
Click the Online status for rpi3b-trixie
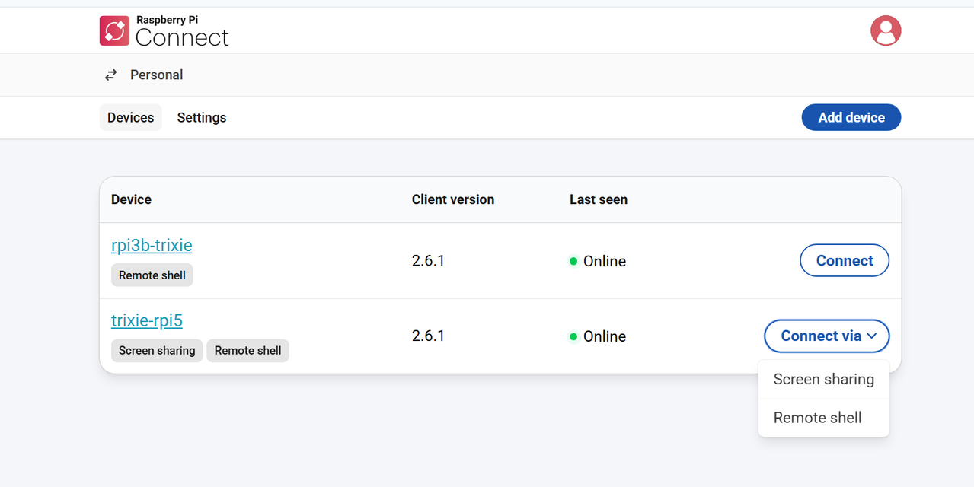[x=598, y=261]
